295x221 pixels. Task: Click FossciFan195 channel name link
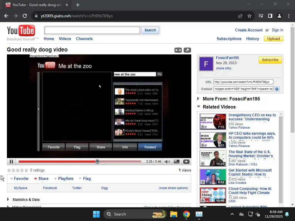point(227,58)
